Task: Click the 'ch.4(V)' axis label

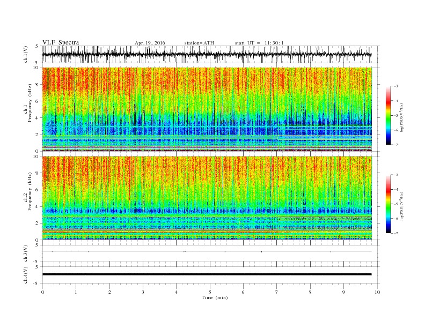Action: [26, 275]
